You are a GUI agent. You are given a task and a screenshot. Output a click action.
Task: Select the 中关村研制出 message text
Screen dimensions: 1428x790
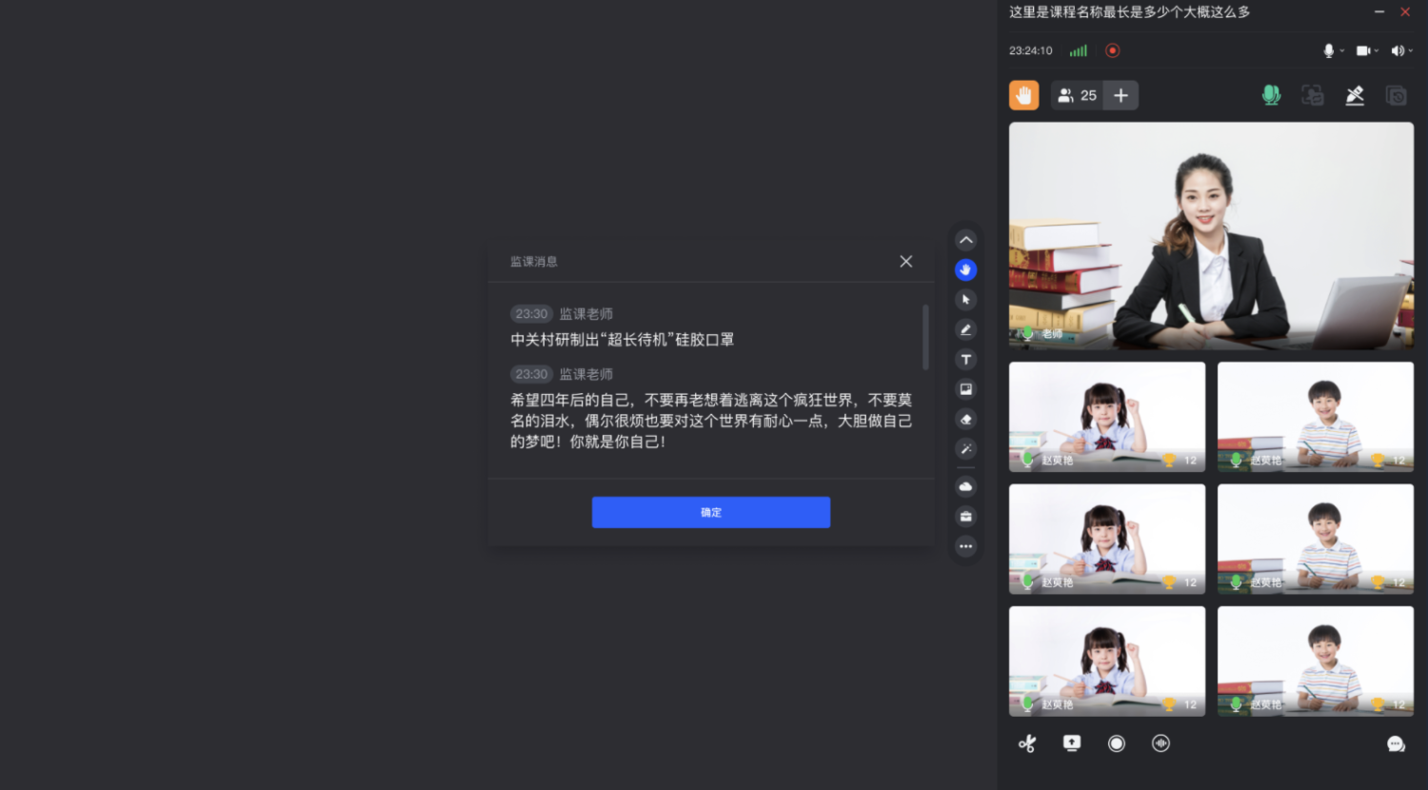pyautogui.click(x=623, y=340)
